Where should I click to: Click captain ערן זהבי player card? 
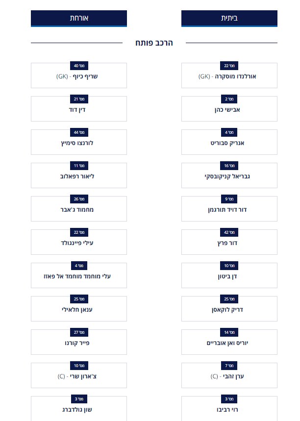tap(229, 376)
